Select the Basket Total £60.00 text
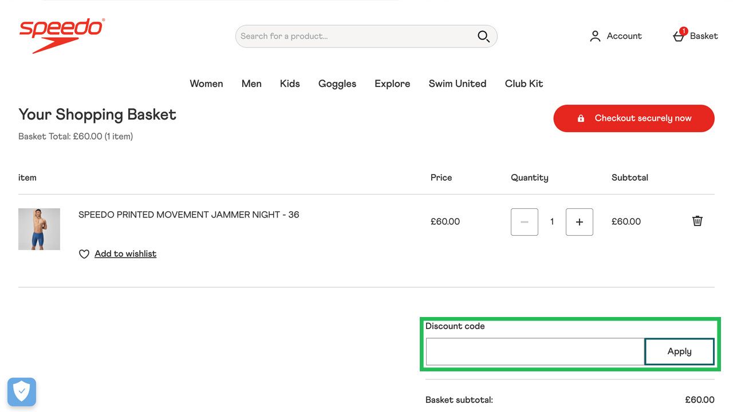Viewport: 733px width, 412px height. (x=76, y=136)
